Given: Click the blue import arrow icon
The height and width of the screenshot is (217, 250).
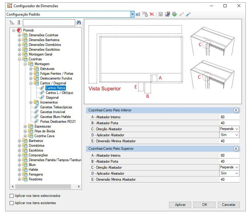Looking at the screenshot, I should pyautogui.click(x=188, y=14).
